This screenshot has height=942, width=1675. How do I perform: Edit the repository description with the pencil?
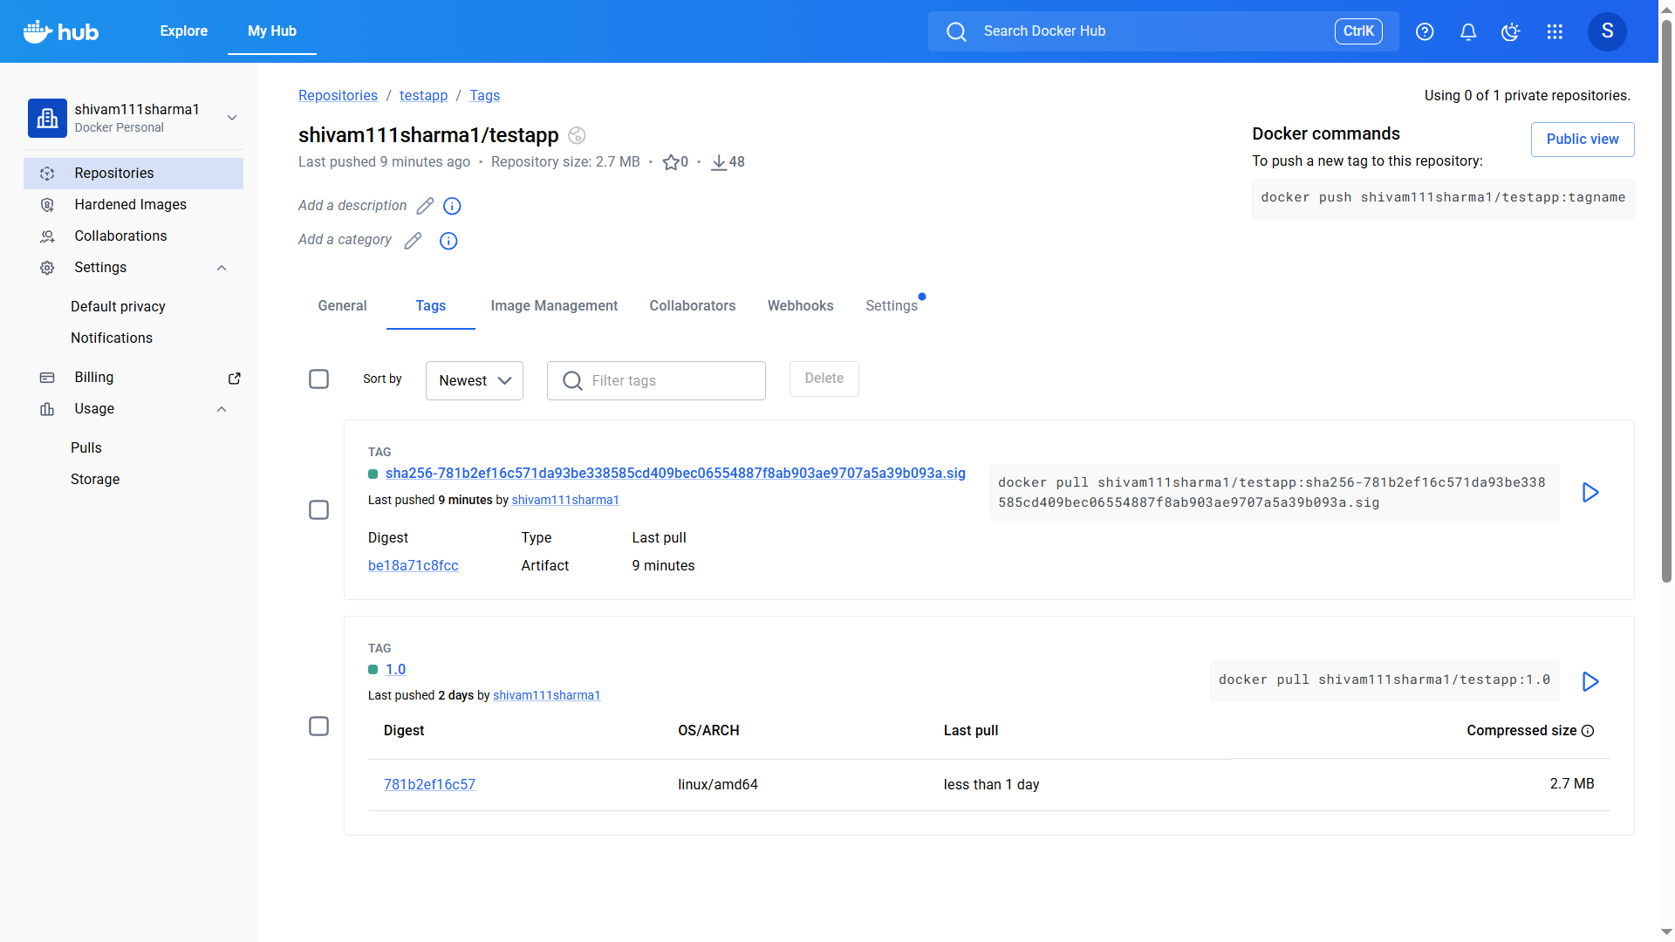tap(425, 206)
